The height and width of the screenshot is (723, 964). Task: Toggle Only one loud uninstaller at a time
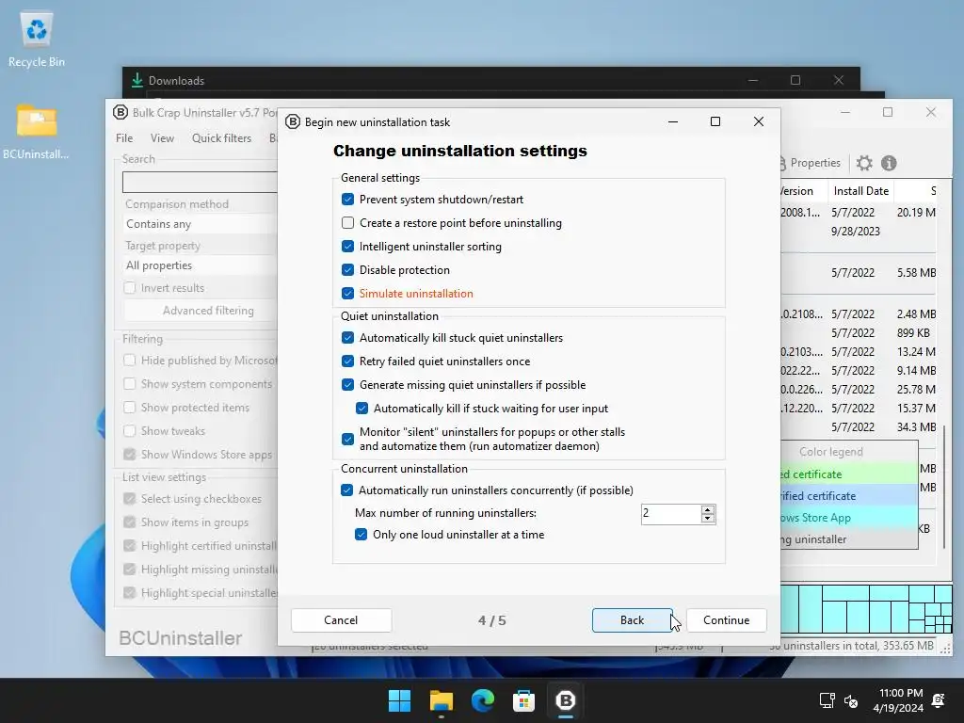tap(361, 535)
